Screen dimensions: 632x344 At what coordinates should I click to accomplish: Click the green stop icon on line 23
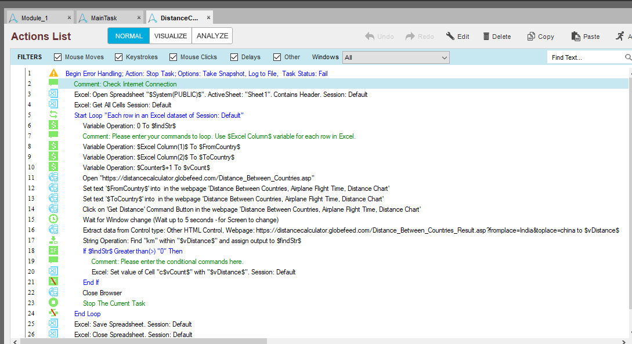(x=53, y=303)
